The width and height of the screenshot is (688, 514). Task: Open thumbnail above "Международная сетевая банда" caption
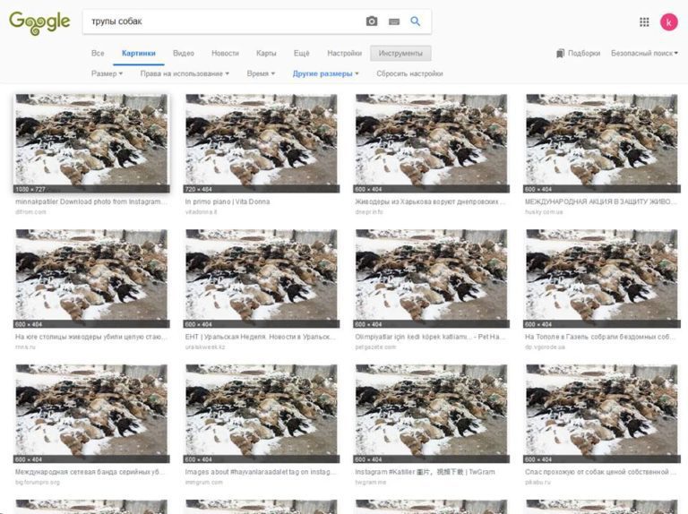tap(91, 414)
